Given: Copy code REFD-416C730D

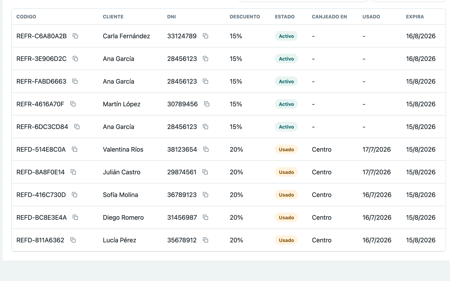Looking at the screenshot, I should pyautogui.click(x=75, y=195).
